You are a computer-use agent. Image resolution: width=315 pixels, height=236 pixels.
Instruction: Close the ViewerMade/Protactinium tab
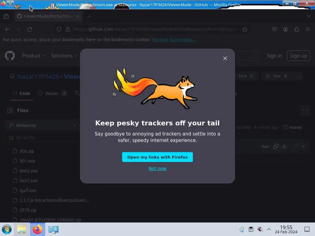[78, 16]
